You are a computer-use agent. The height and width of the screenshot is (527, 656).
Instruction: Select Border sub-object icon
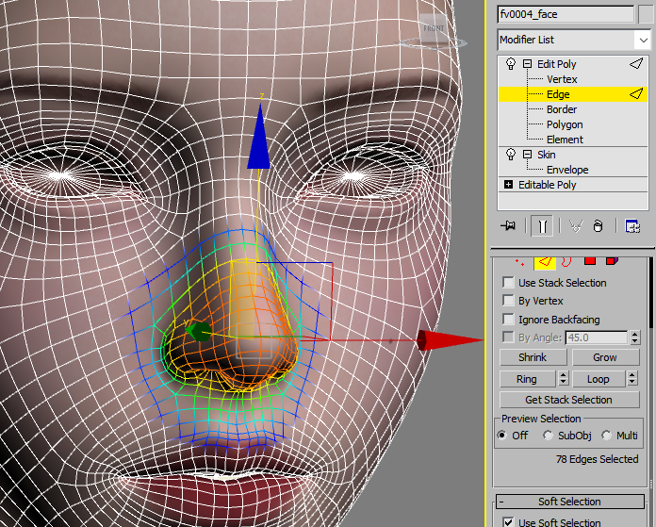pyautogui.click(x=566, y=262)
